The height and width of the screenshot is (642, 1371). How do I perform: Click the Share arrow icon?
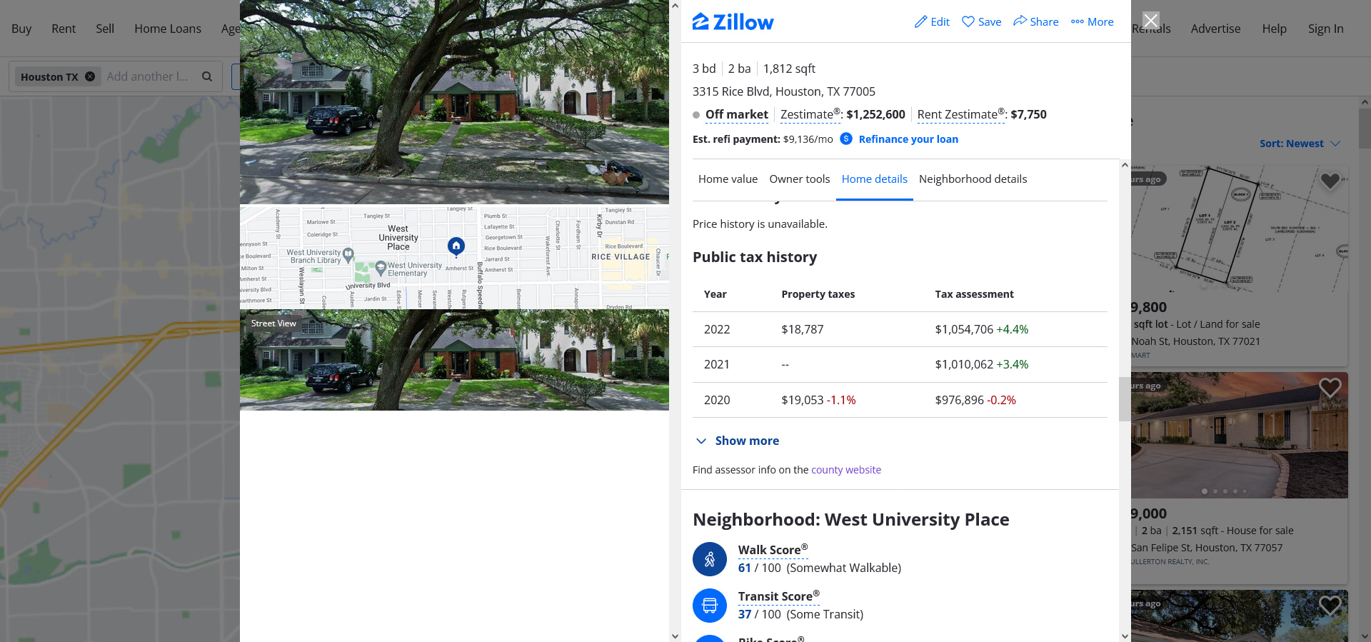click(x=1020, y=21)
